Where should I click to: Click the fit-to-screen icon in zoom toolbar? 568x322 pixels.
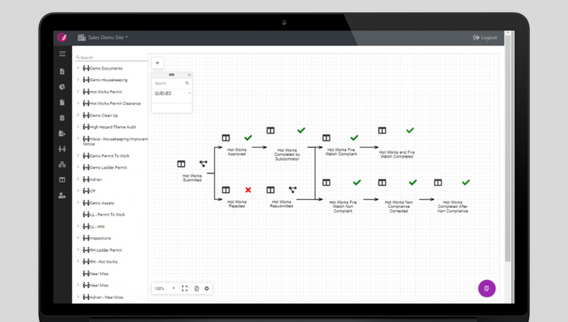(185, 288)
